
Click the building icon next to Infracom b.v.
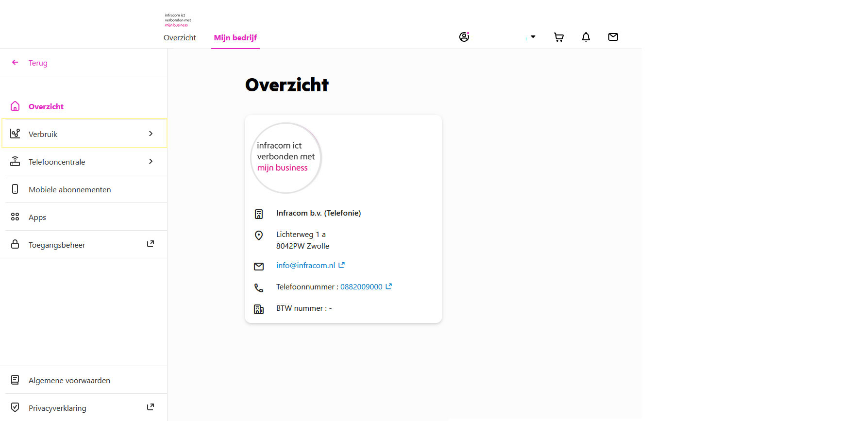click(259, 214)
